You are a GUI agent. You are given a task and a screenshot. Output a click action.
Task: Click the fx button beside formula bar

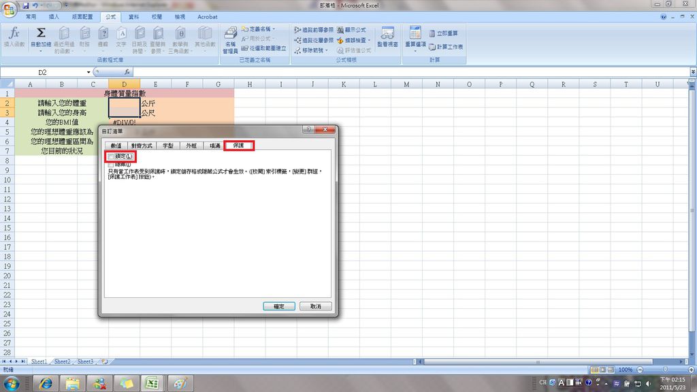pyautogui.click(x=127, y=72)
